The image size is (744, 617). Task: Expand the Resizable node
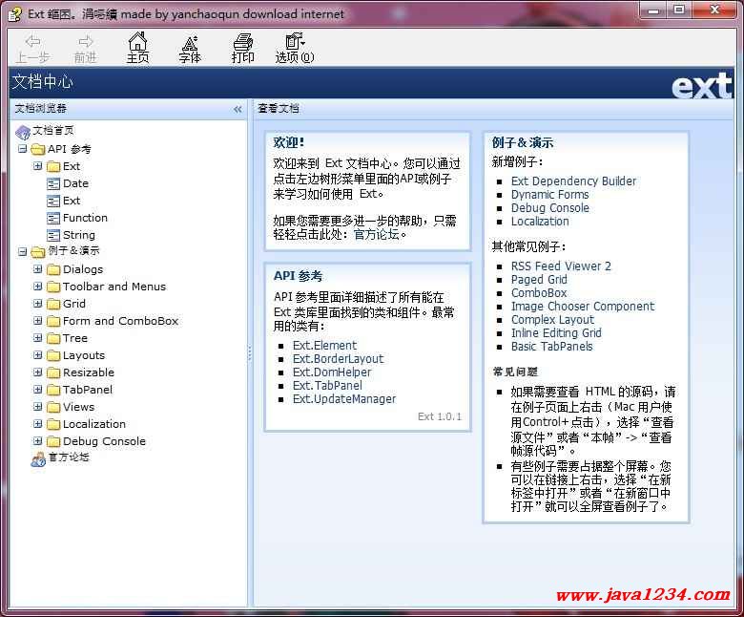coord(38,372)
